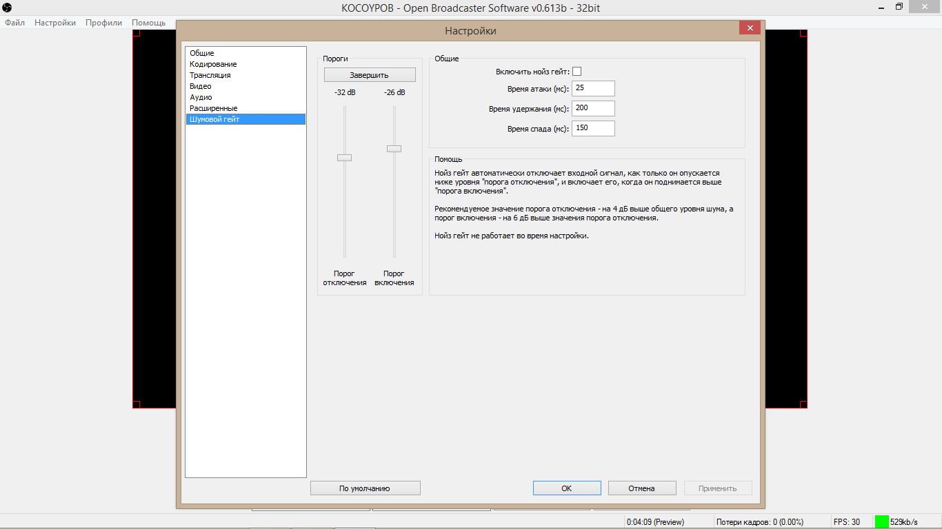Click the 0:04:09 (Preview) status text
The width and height of the screenshot is (942, 529).
pyautogui.click(x=655, y=522)
